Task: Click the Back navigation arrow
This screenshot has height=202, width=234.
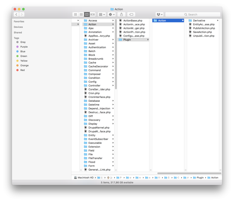Action: 16,14
